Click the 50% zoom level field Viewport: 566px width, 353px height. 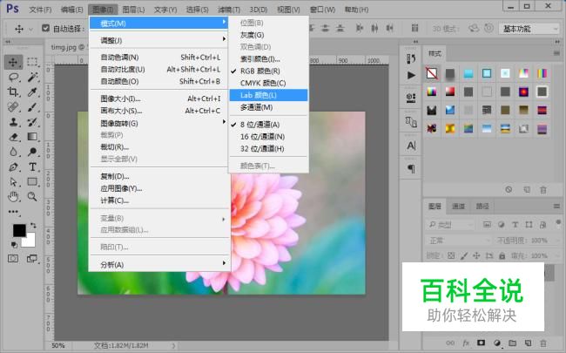(57, 345)
